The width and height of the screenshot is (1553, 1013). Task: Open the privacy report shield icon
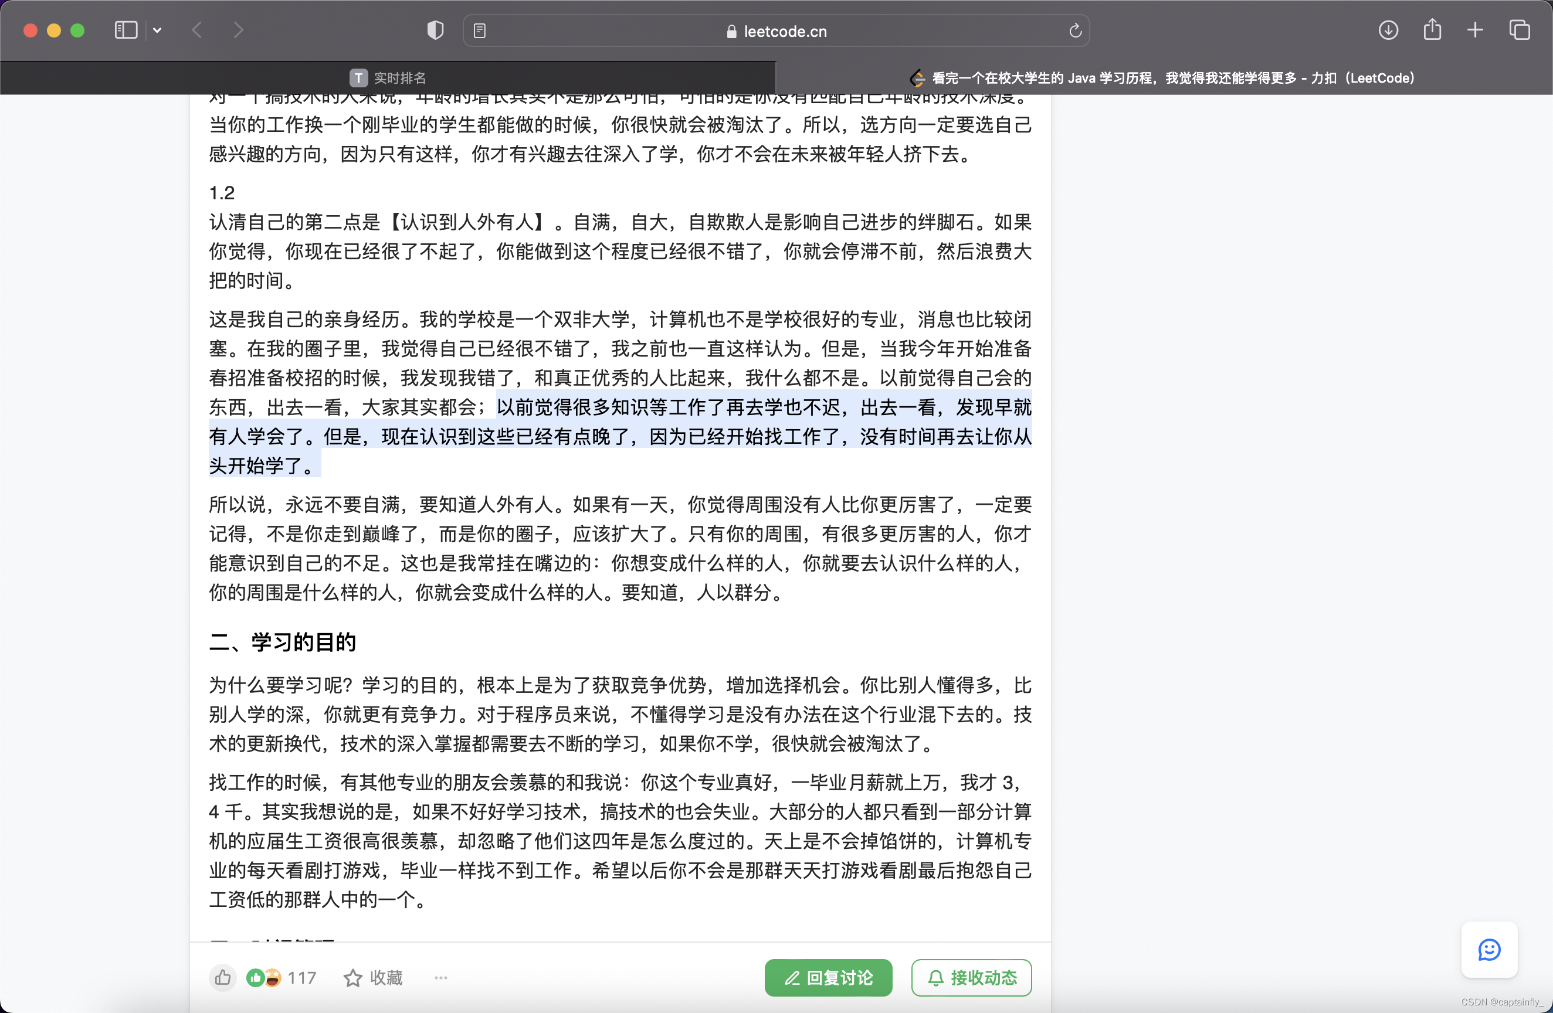click(435, 30)
